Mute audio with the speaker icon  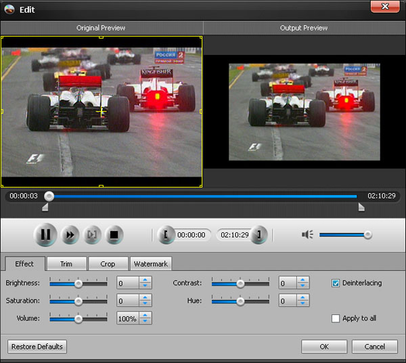pyautogui.click(x=308, y=234)
